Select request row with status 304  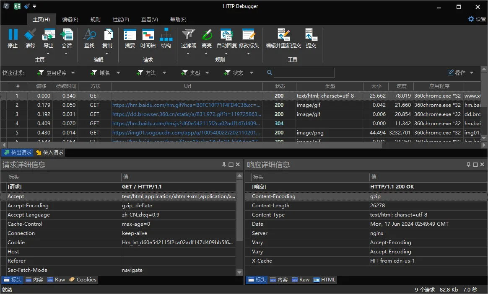[x=240, y=124]
